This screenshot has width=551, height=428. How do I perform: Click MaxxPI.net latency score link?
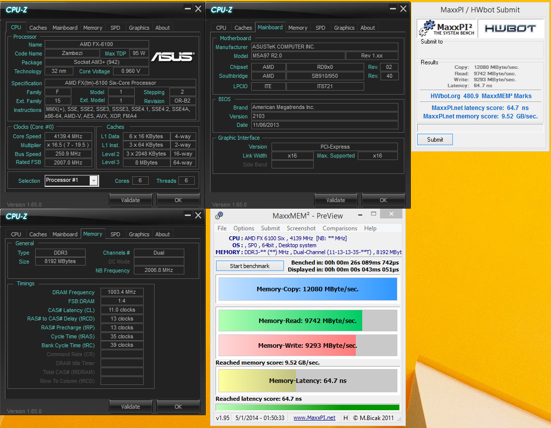[x=480, y=108]
